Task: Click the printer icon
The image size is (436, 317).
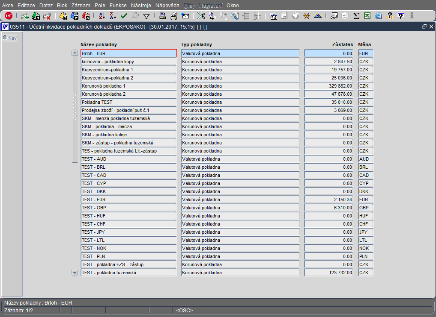Action: click(x=163, y=16)
